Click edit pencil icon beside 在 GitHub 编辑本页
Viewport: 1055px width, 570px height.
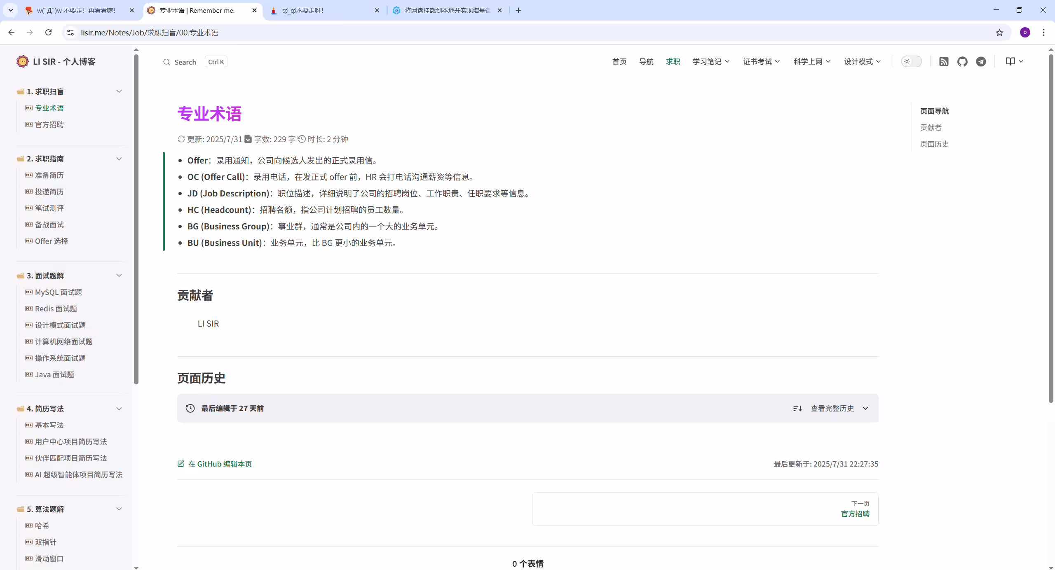pyautogui.click(x=181, y=464)
